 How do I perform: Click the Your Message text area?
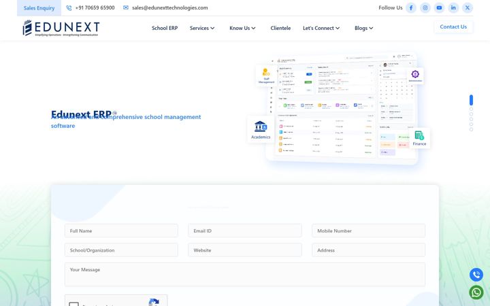245,275
